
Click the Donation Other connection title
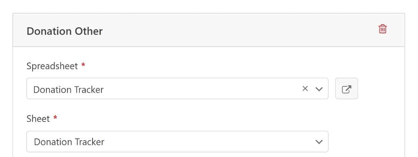click(64, 31)
